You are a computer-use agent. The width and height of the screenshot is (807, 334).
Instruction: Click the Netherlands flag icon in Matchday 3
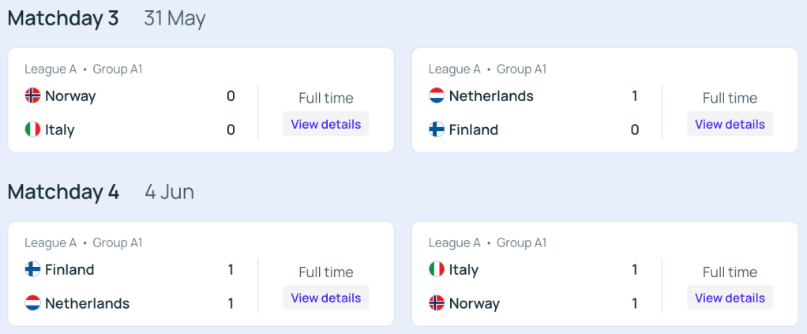click(x=437, y=96)
